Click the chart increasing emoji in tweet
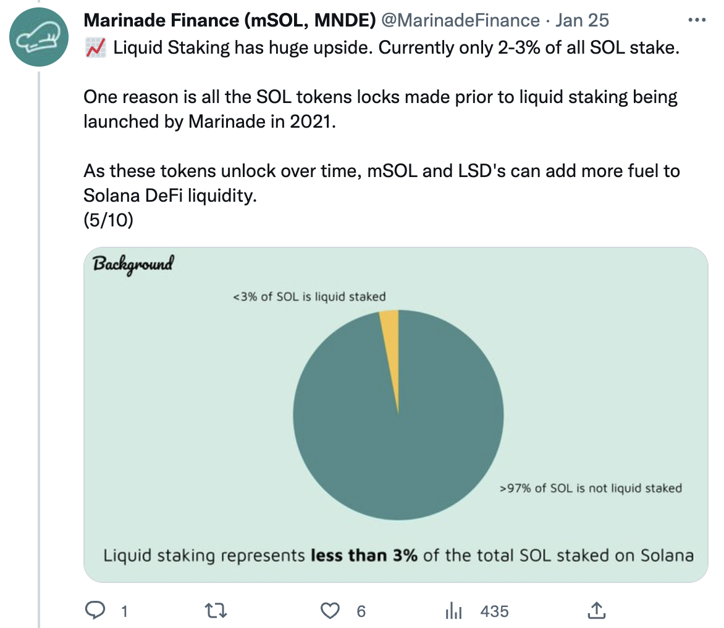The image size is (724, 628). click(96, 48)
